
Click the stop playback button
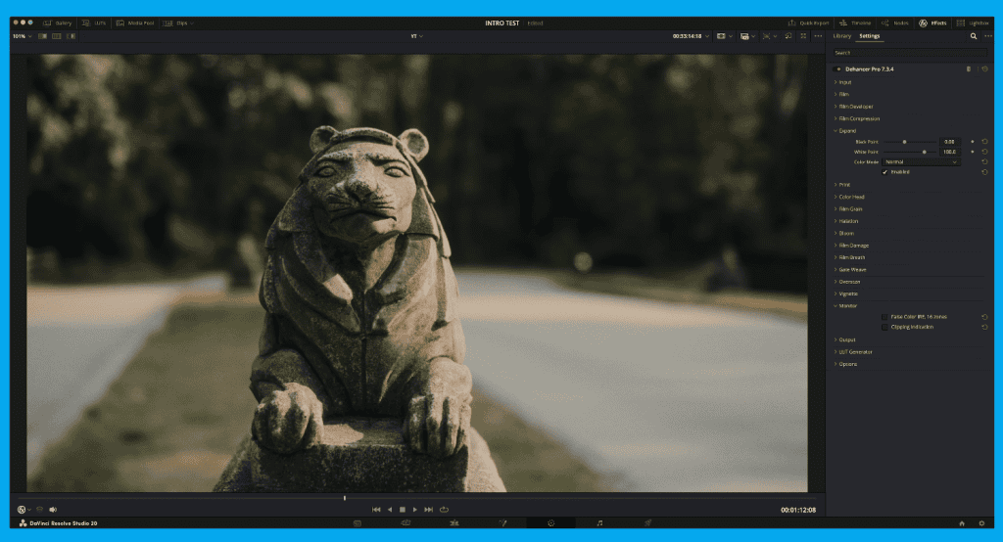coord(402,510)
